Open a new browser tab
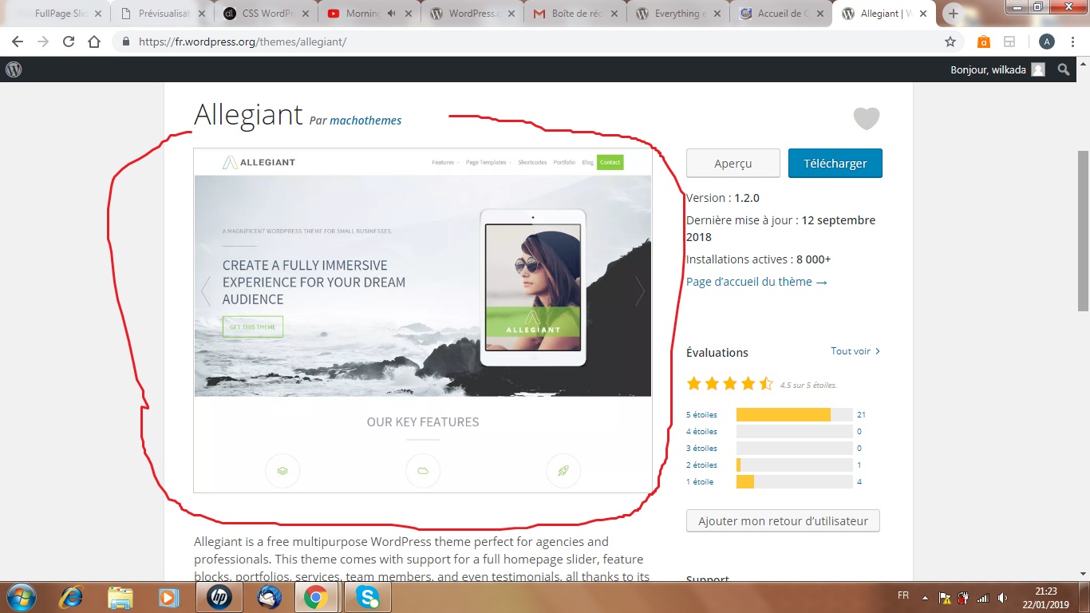1090x613 pixels. pos(953,14)
